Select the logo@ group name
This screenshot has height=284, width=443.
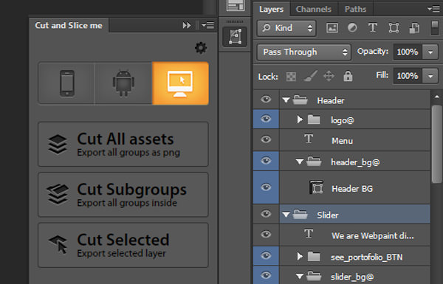point(342,120)
